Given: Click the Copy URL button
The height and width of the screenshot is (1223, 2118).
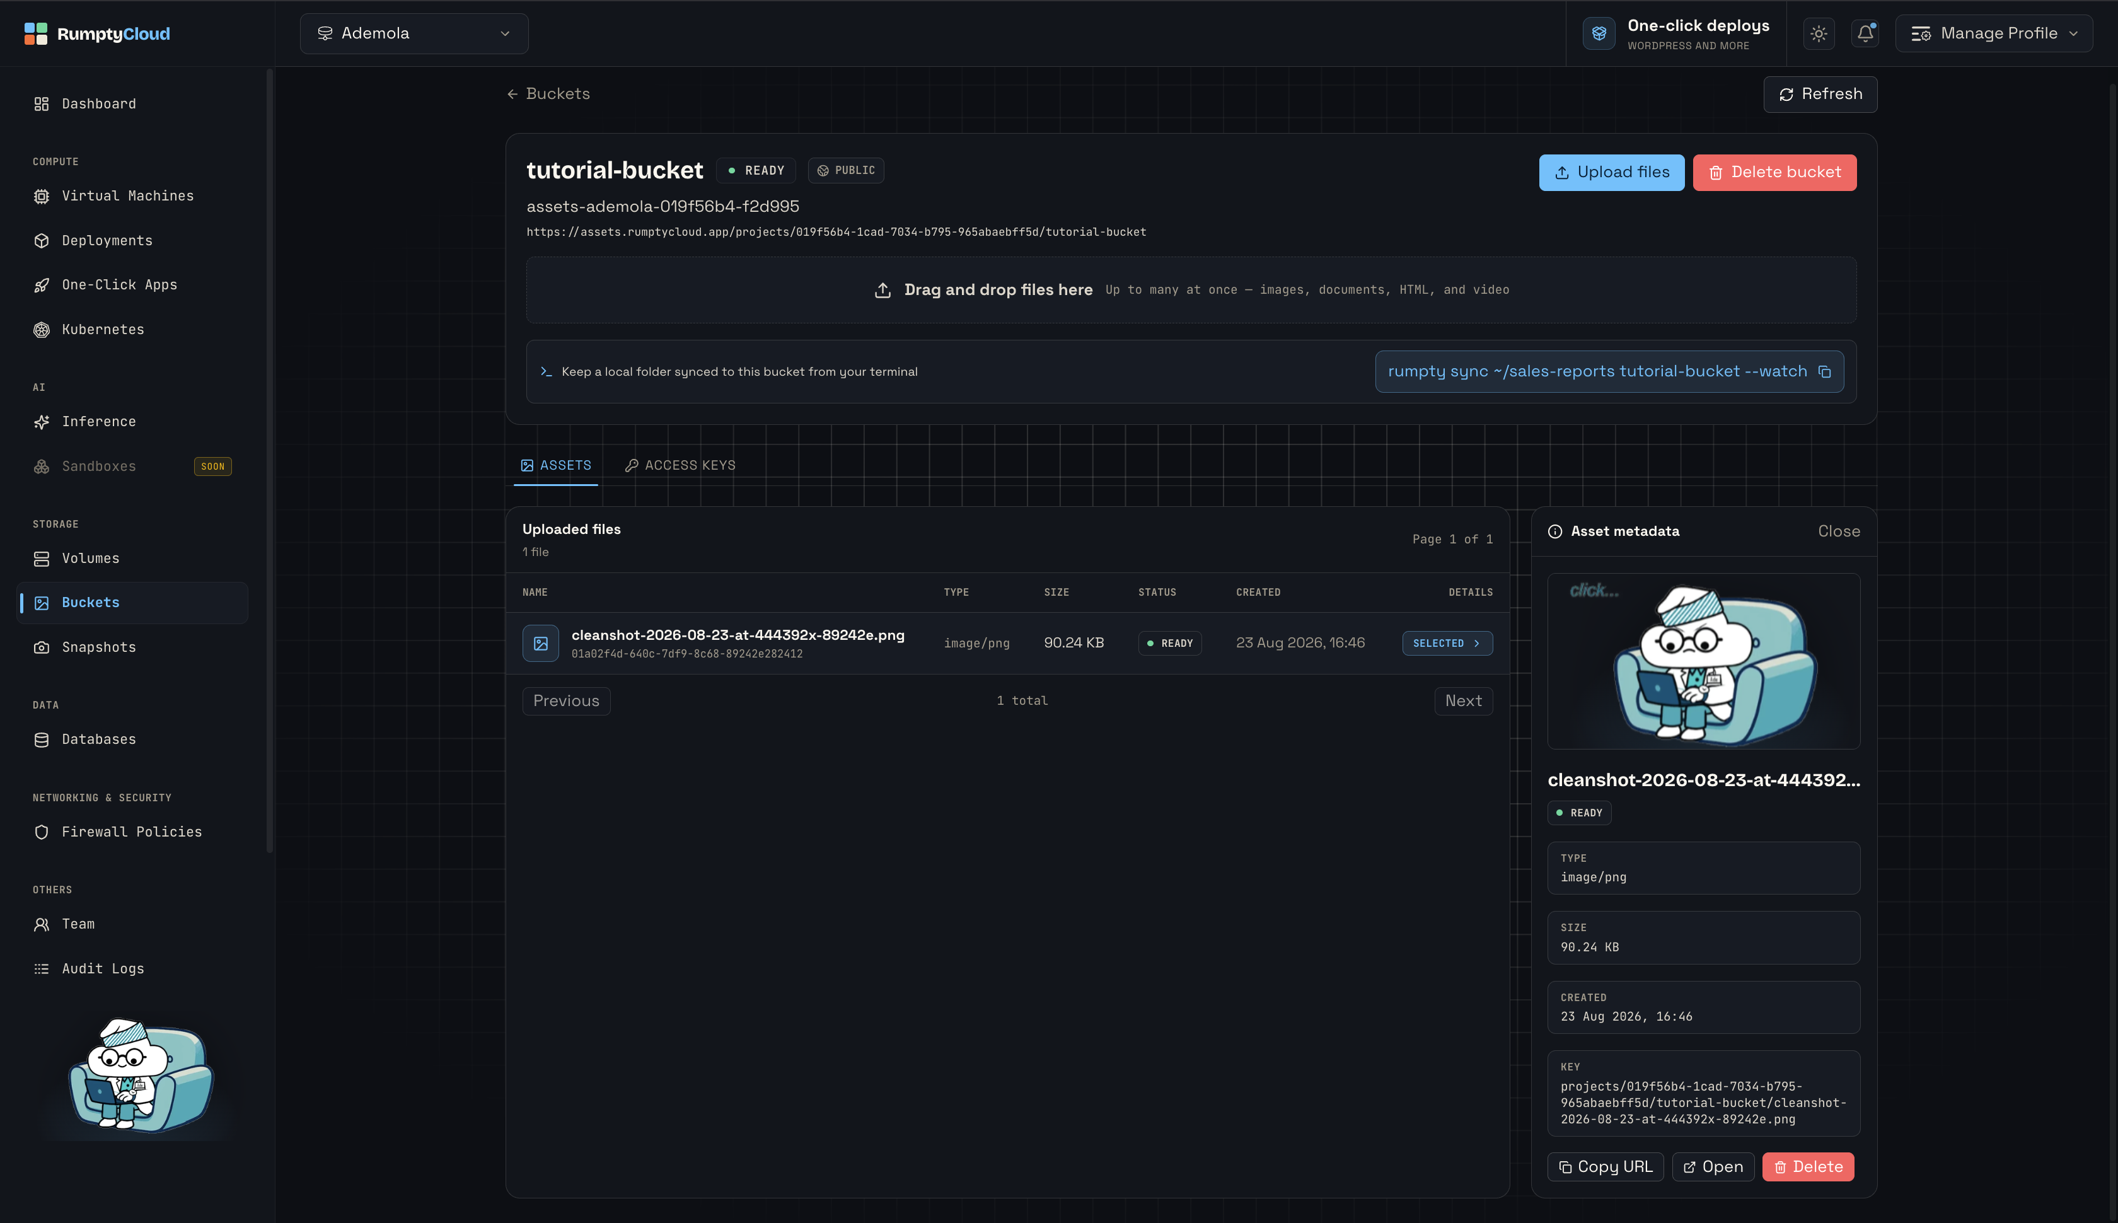Looking at the screenshot, I should 1605,1167.
